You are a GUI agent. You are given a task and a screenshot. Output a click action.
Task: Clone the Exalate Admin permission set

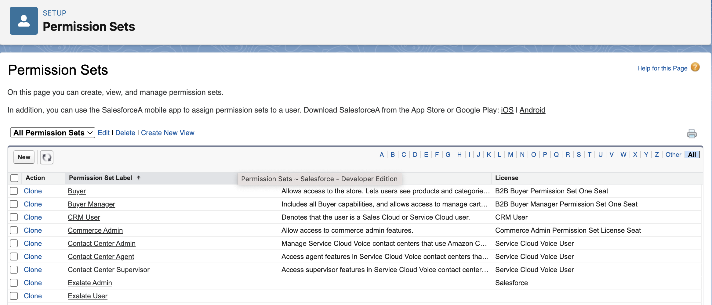coord(33,283)
